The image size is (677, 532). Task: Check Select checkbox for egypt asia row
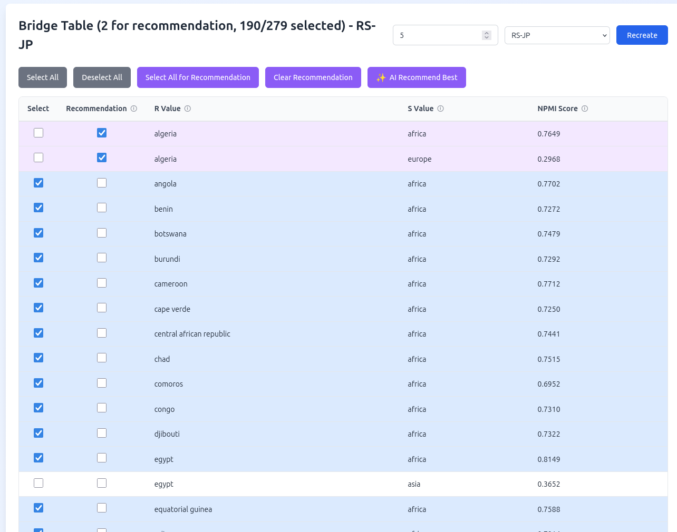[38, 483]
